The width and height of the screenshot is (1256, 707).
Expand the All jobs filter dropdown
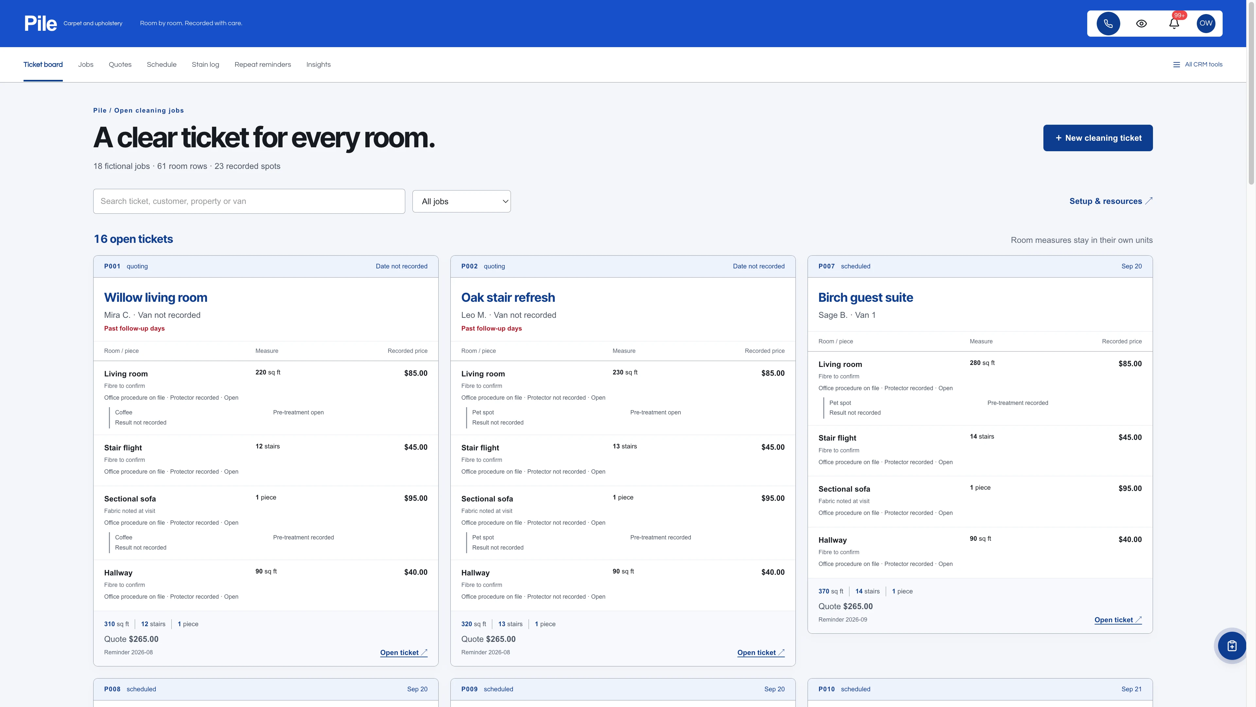pos(461,202)
